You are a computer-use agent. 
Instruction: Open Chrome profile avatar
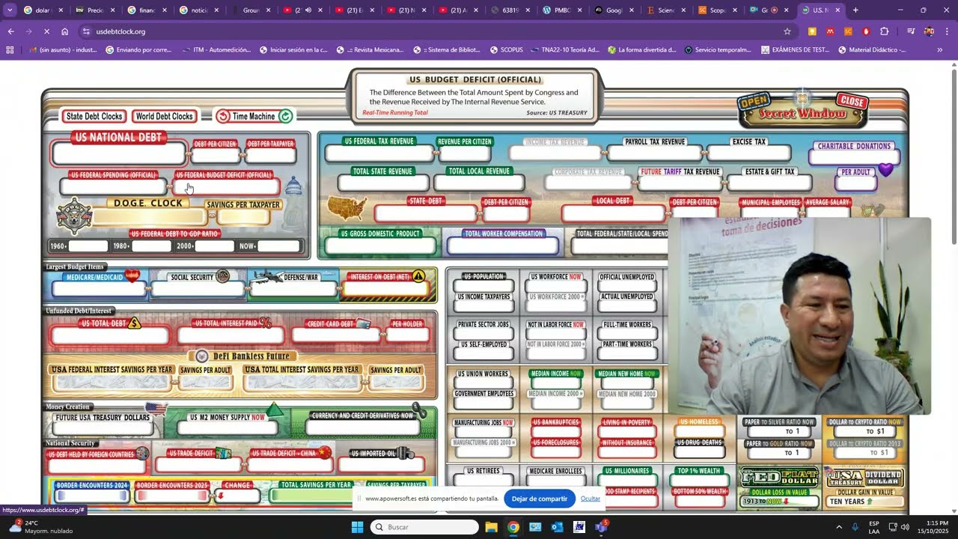(x=929, y=31)
